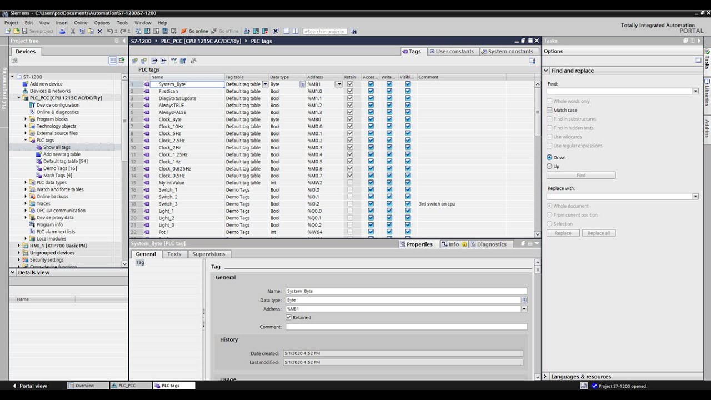Click Add new tag table icon item
This screenshot has width=711, height=400.
click(x=62, y=154)
